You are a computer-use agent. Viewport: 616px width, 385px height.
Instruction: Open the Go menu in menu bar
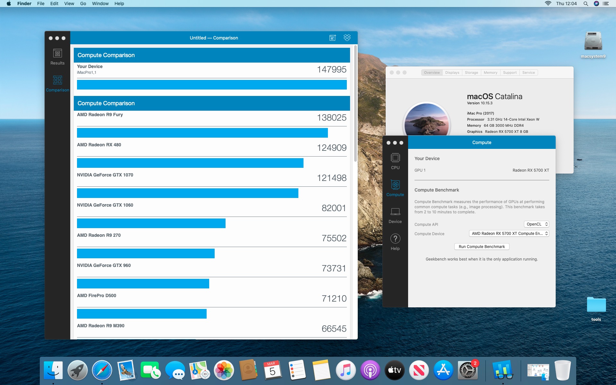coord(83,4)
